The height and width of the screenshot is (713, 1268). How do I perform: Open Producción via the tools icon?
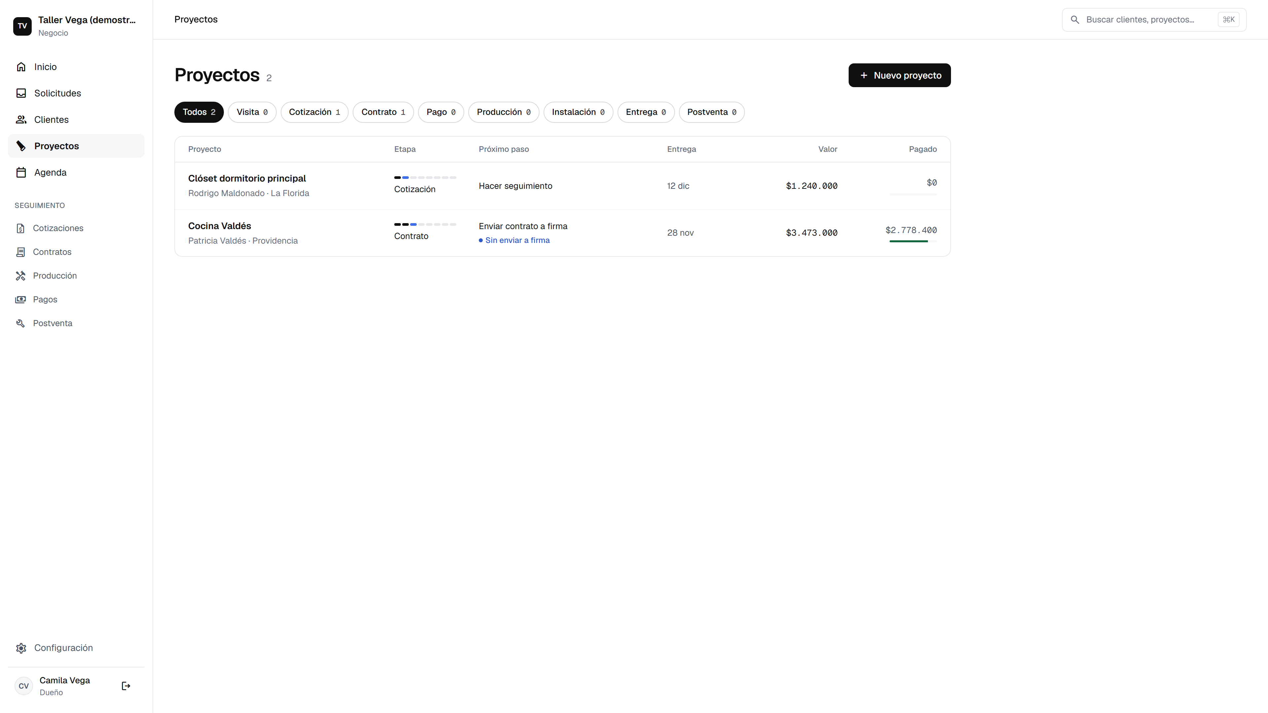pos(20,276)
